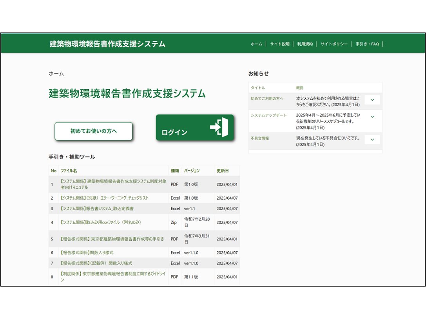
Task: Download the 取込み用csvファイル Zip link
Action: [x=100, y=222]
